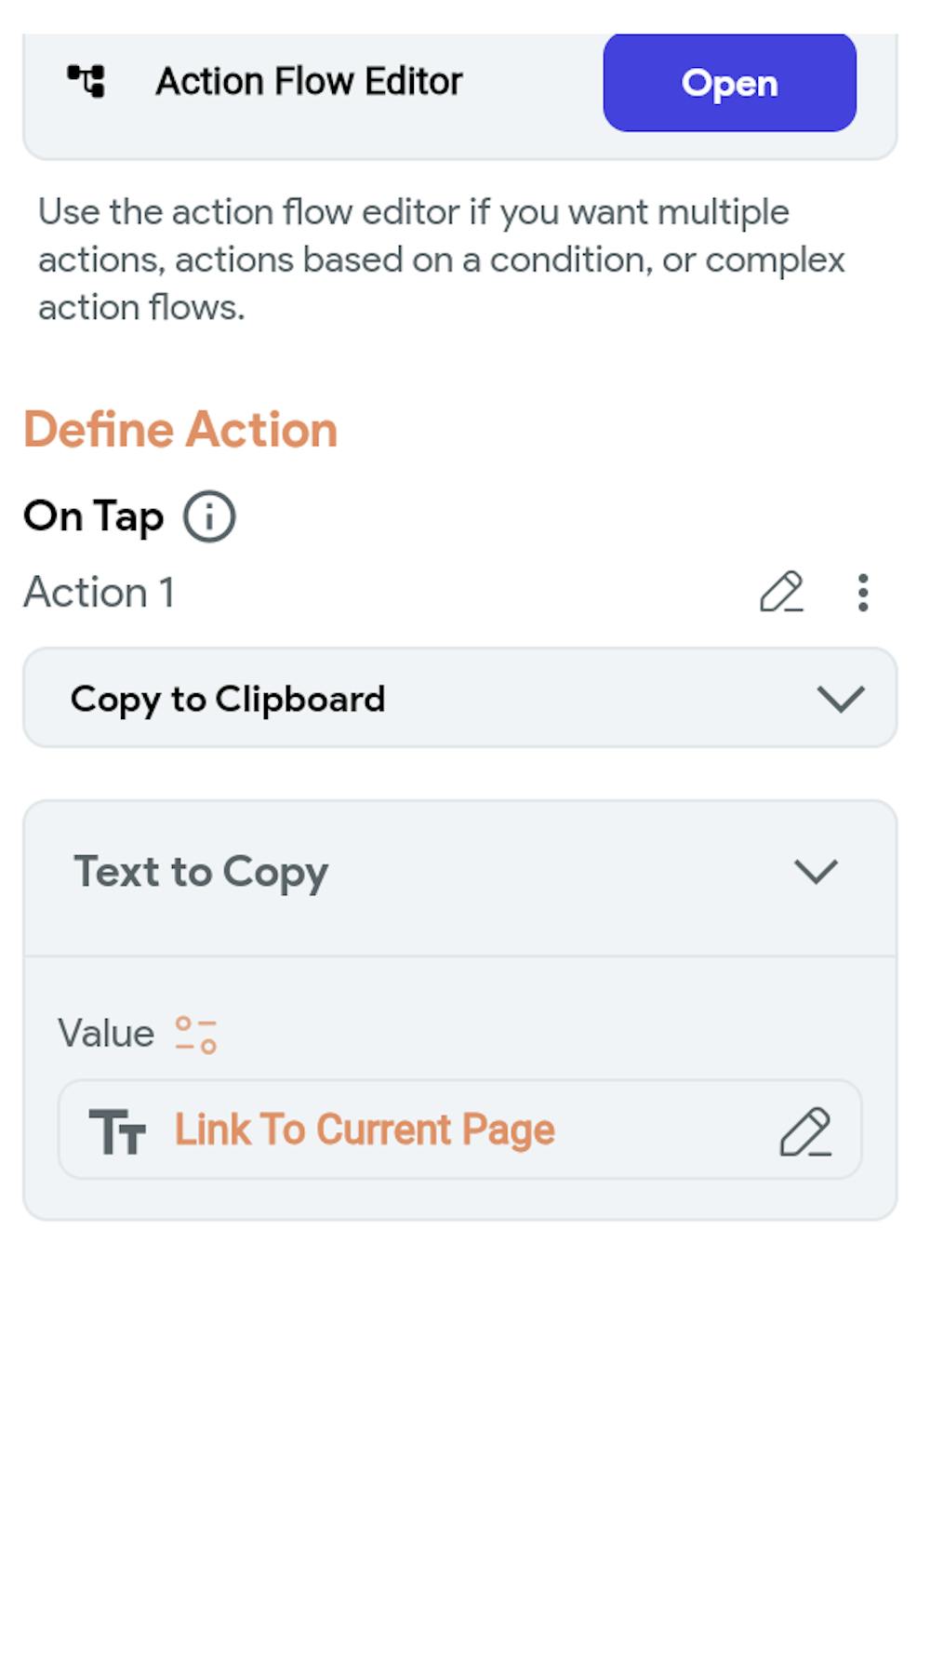Click the Copy to Clipboard chevron arrow

[x=841, y=699]
